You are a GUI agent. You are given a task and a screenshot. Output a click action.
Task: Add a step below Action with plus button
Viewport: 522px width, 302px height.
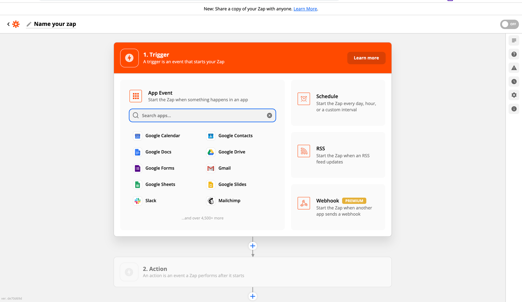tap(253, 296)
